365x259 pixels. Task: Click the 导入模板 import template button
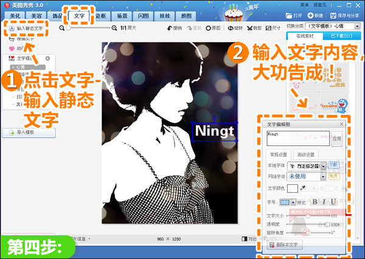coord(29,133)
